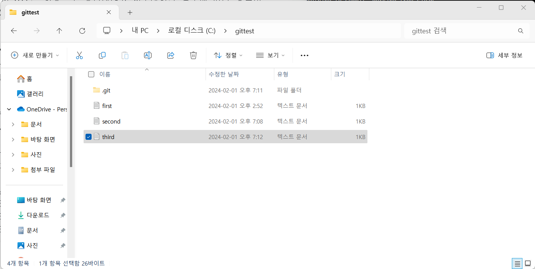The width and height of the screenshot is (535, 269).
Task: Click the navigation pane scrollbar
Action: (71, 121)
